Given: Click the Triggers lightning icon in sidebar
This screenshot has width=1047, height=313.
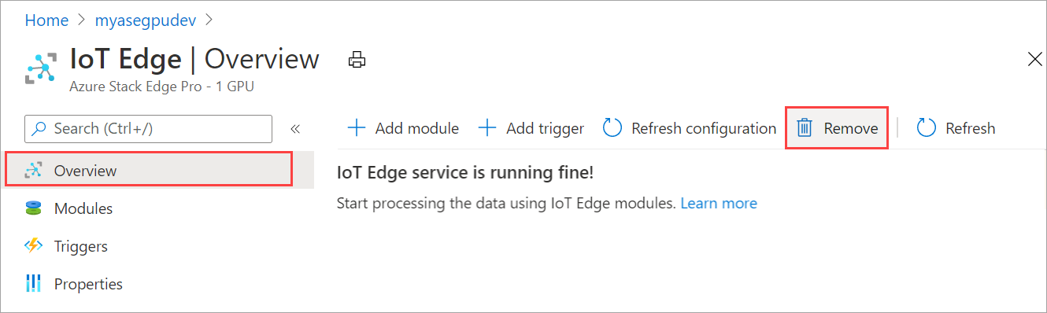Looking at the screenshot, I should coord(33,246).
